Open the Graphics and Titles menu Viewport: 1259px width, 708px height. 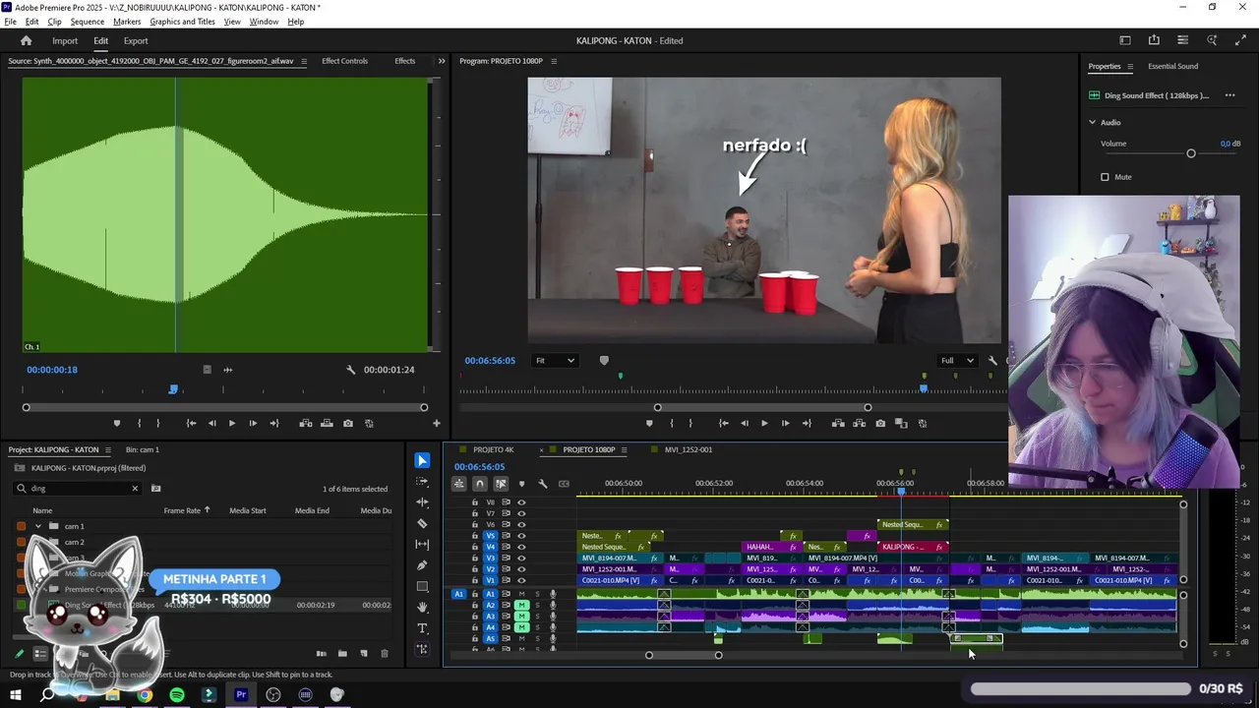click(182, 22)
